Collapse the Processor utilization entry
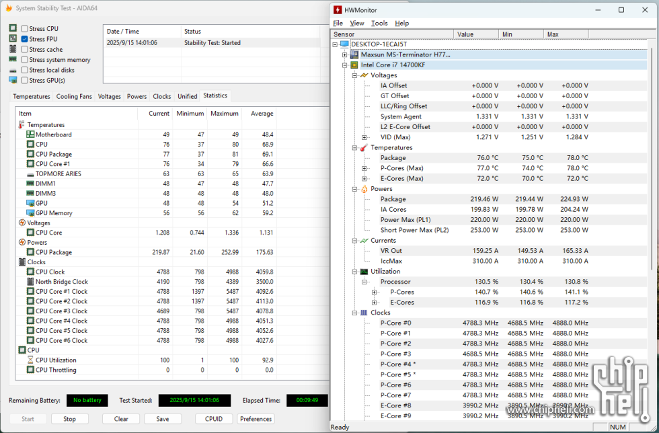The height and width of the screenshot is (433, 659). point(364,282)
